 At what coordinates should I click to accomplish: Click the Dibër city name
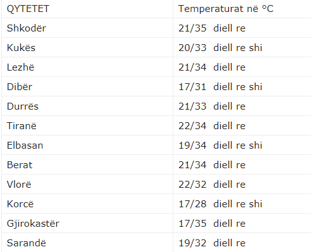click(20, 87)
